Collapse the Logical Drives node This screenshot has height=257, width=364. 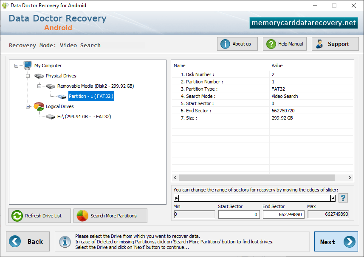click(x=28, y=106)
